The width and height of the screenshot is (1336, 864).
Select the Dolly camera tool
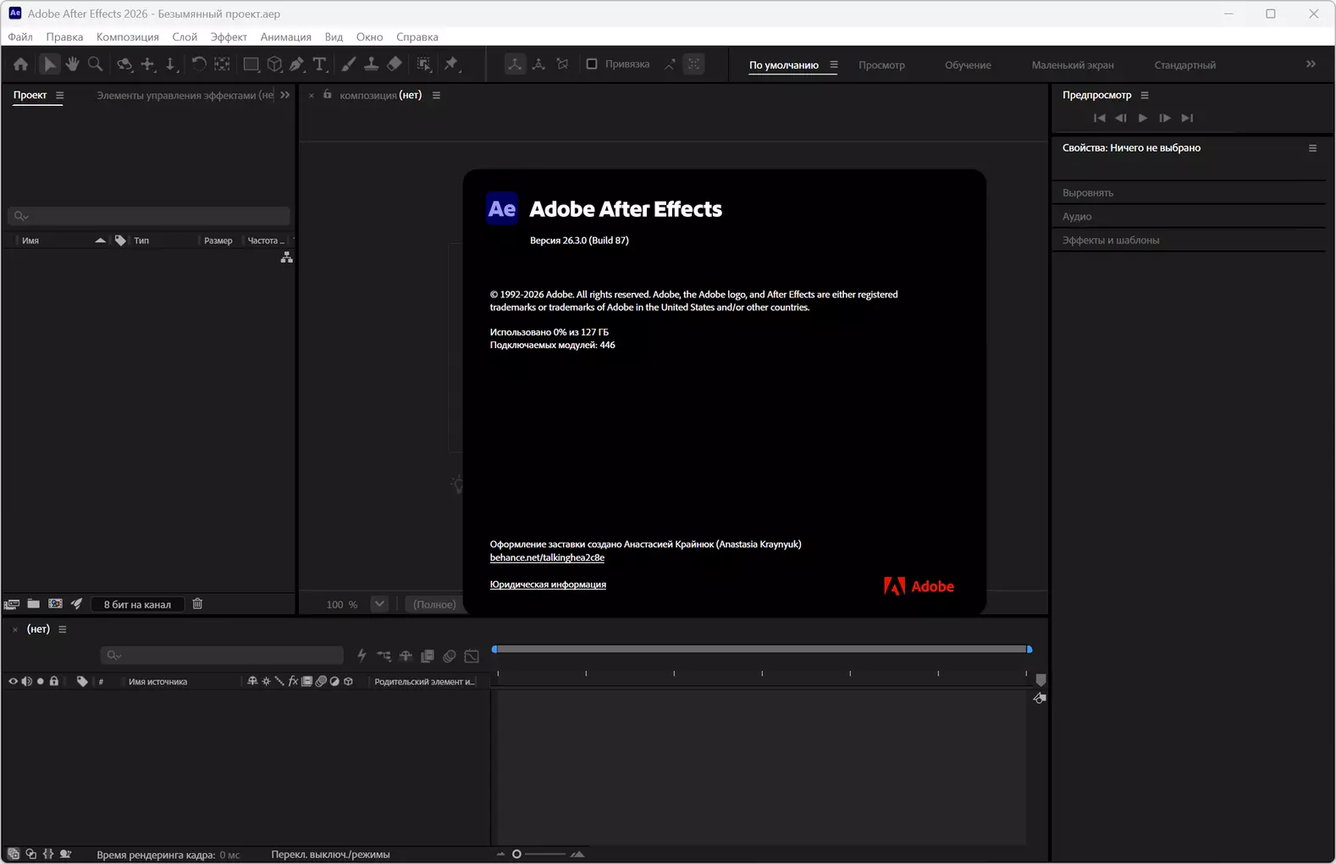click(170, 64)
